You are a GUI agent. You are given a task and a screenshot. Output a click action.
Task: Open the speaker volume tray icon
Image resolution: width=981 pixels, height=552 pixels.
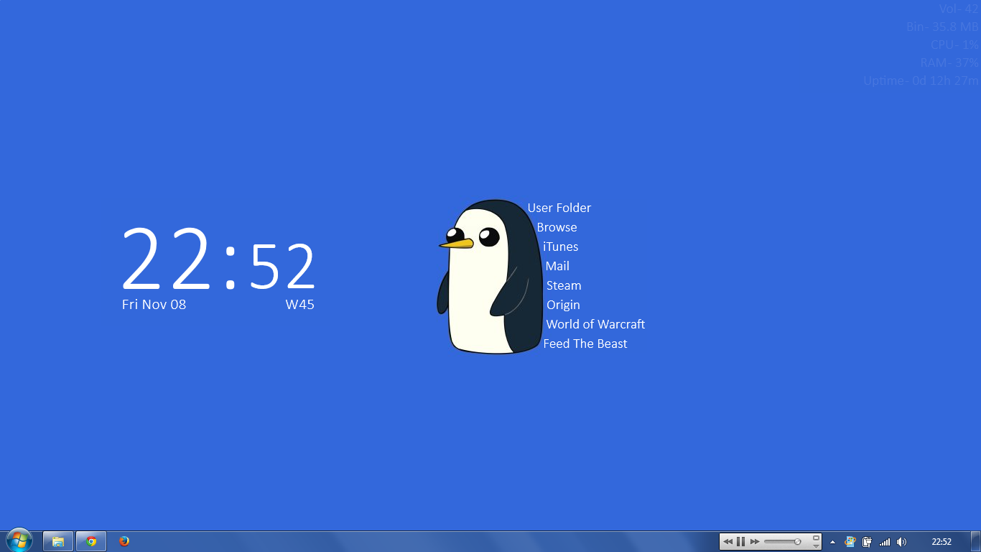coord(902,541)
